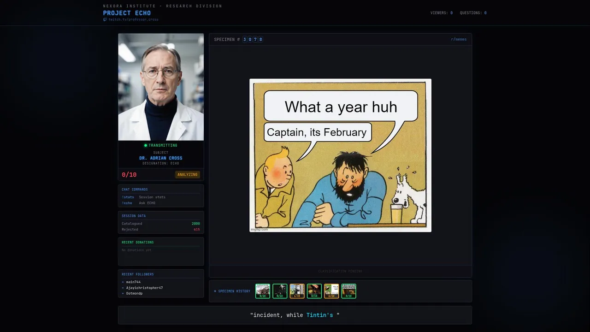Open the third specimen history thumbnail, orange border
Screen dimensions: 590x332
[x=297, y=291]
